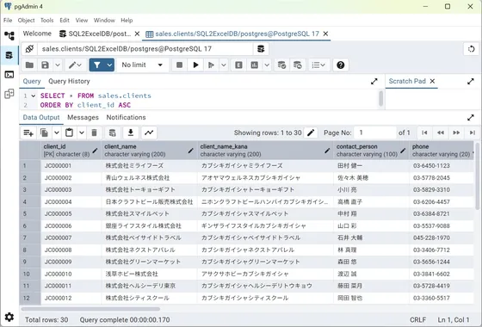Click the Rollback transaction icon
The width and height of the screenshot is (482, 327).
tap(297, 65)
